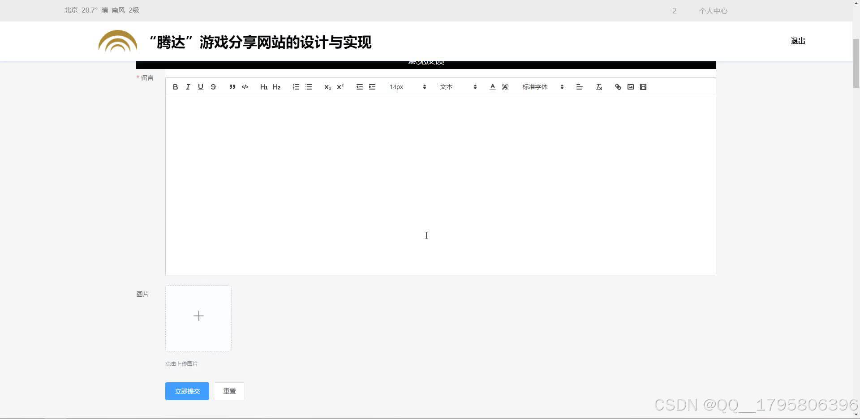Open the text background color picker

pos(505,87)
